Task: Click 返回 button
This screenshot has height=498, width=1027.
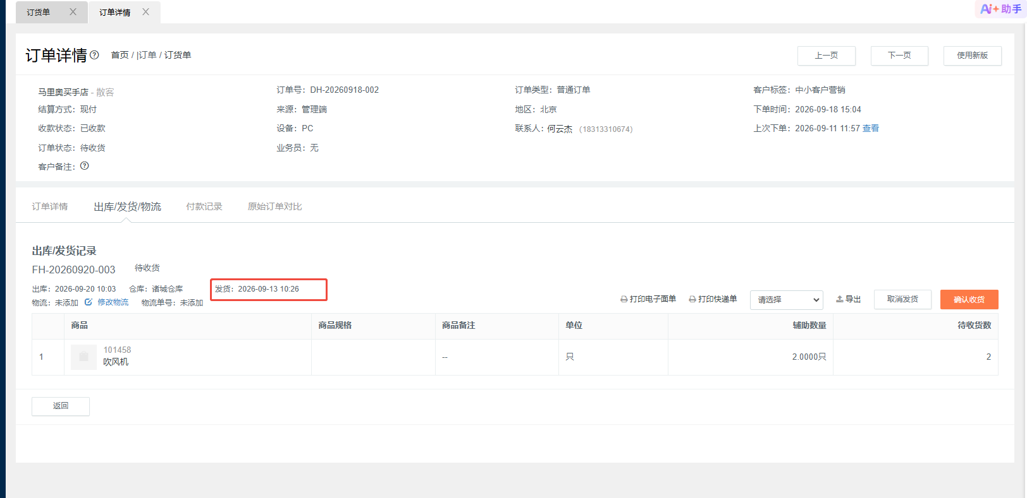Action: point(61,406)
